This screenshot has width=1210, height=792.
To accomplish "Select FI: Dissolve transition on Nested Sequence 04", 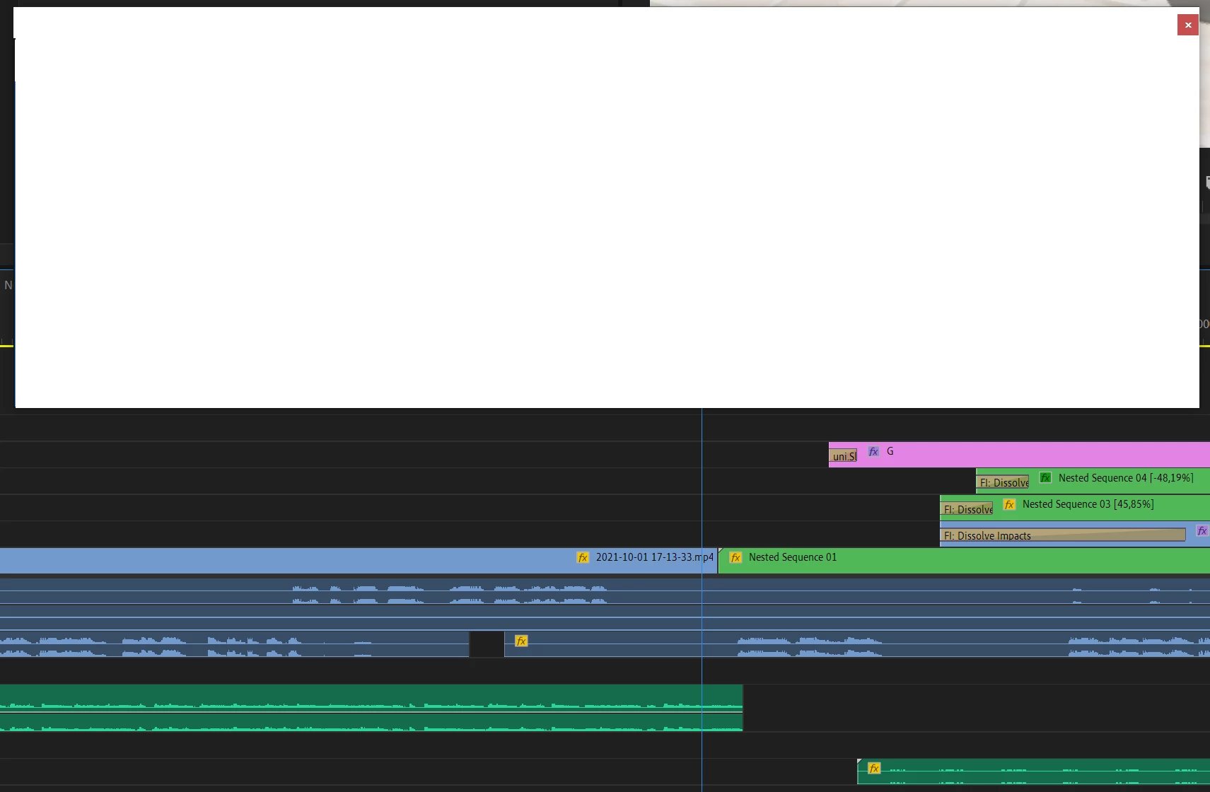I will coord(1003,482).
